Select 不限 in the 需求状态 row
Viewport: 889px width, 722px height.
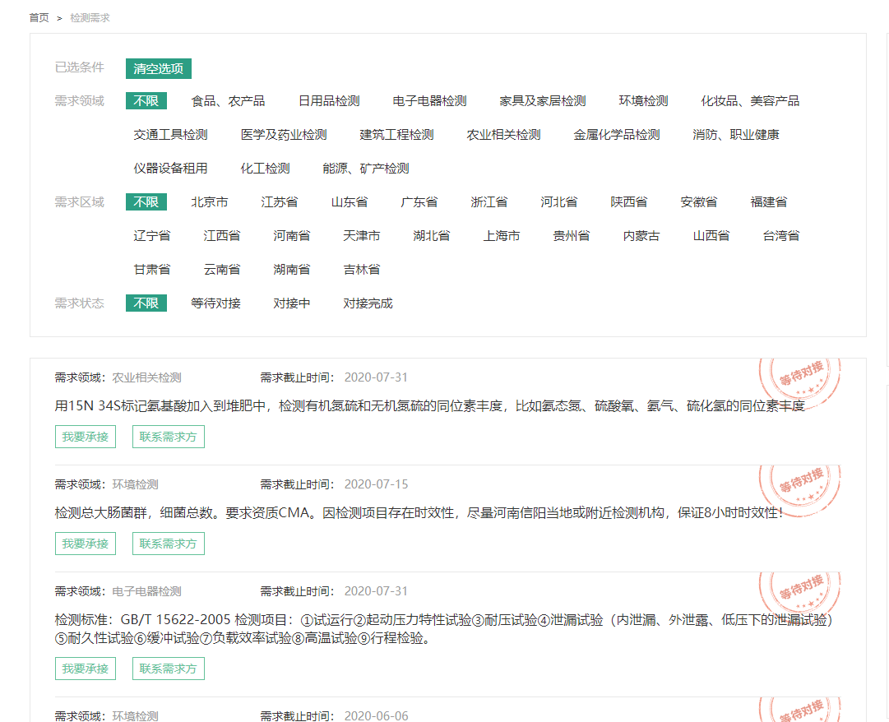(x=146, y=303)
